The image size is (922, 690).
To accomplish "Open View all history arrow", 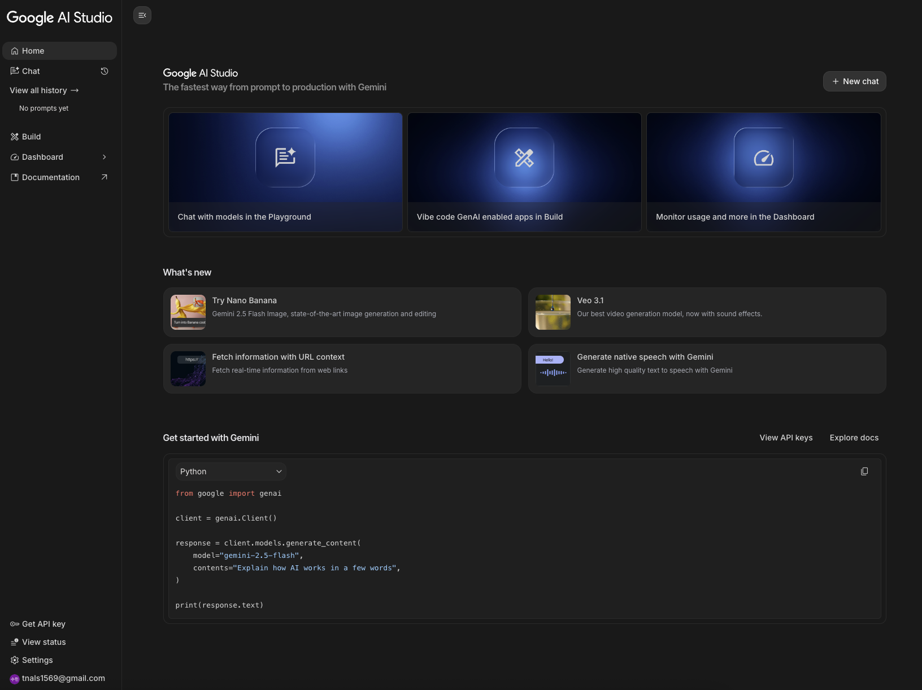I will (75, 90).
